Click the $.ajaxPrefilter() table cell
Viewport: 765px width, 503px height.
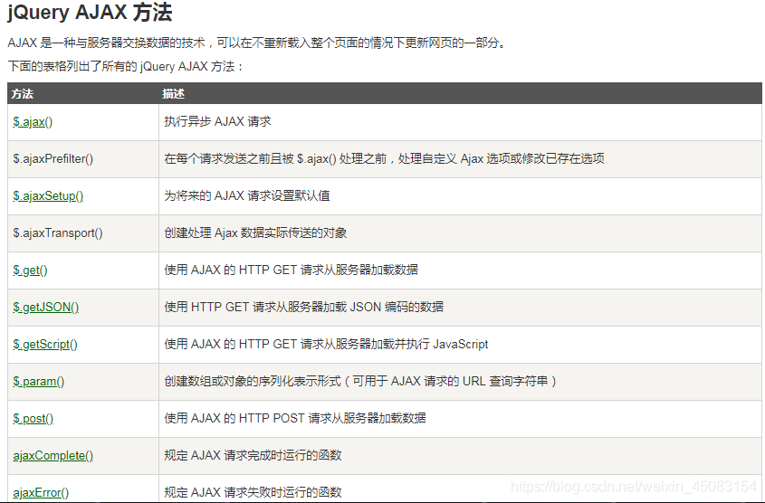pyautogui.click(x=83, y=159)
